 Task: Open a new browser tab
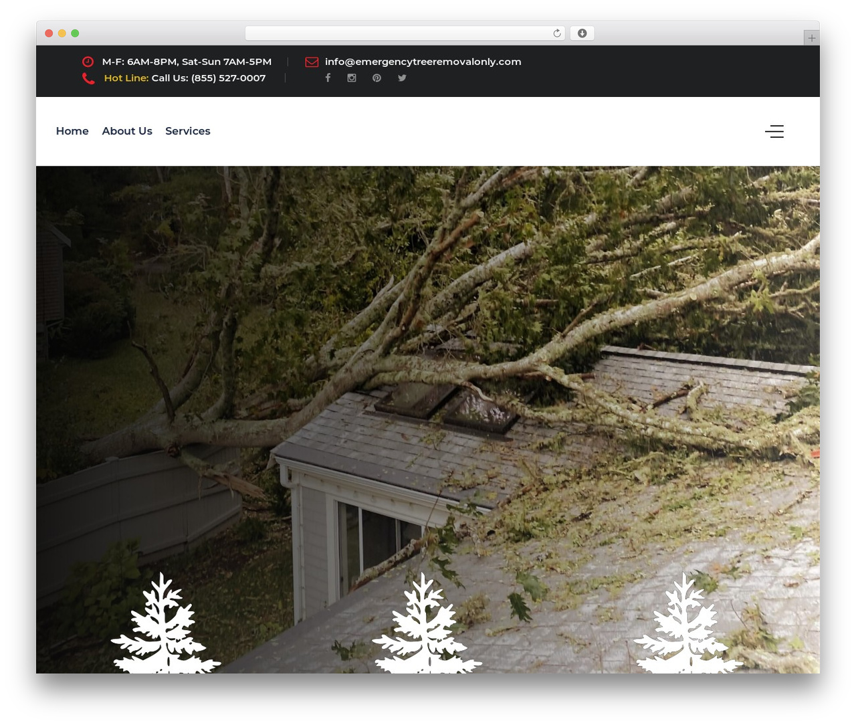[811, 37]
